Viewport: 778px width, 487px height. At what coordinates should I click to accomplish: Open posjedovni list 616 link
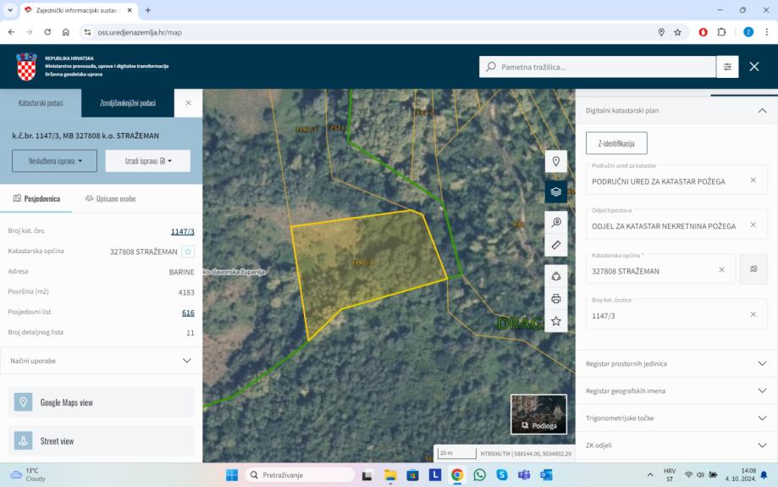coord(188,313)
